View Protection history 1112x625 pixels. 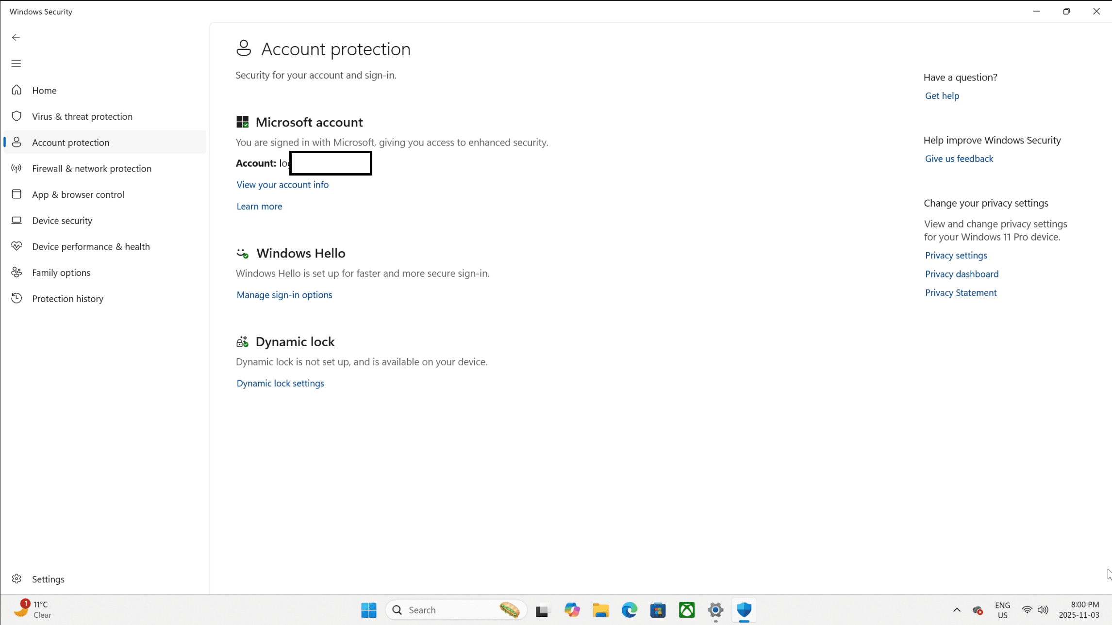tap(67, 299)
